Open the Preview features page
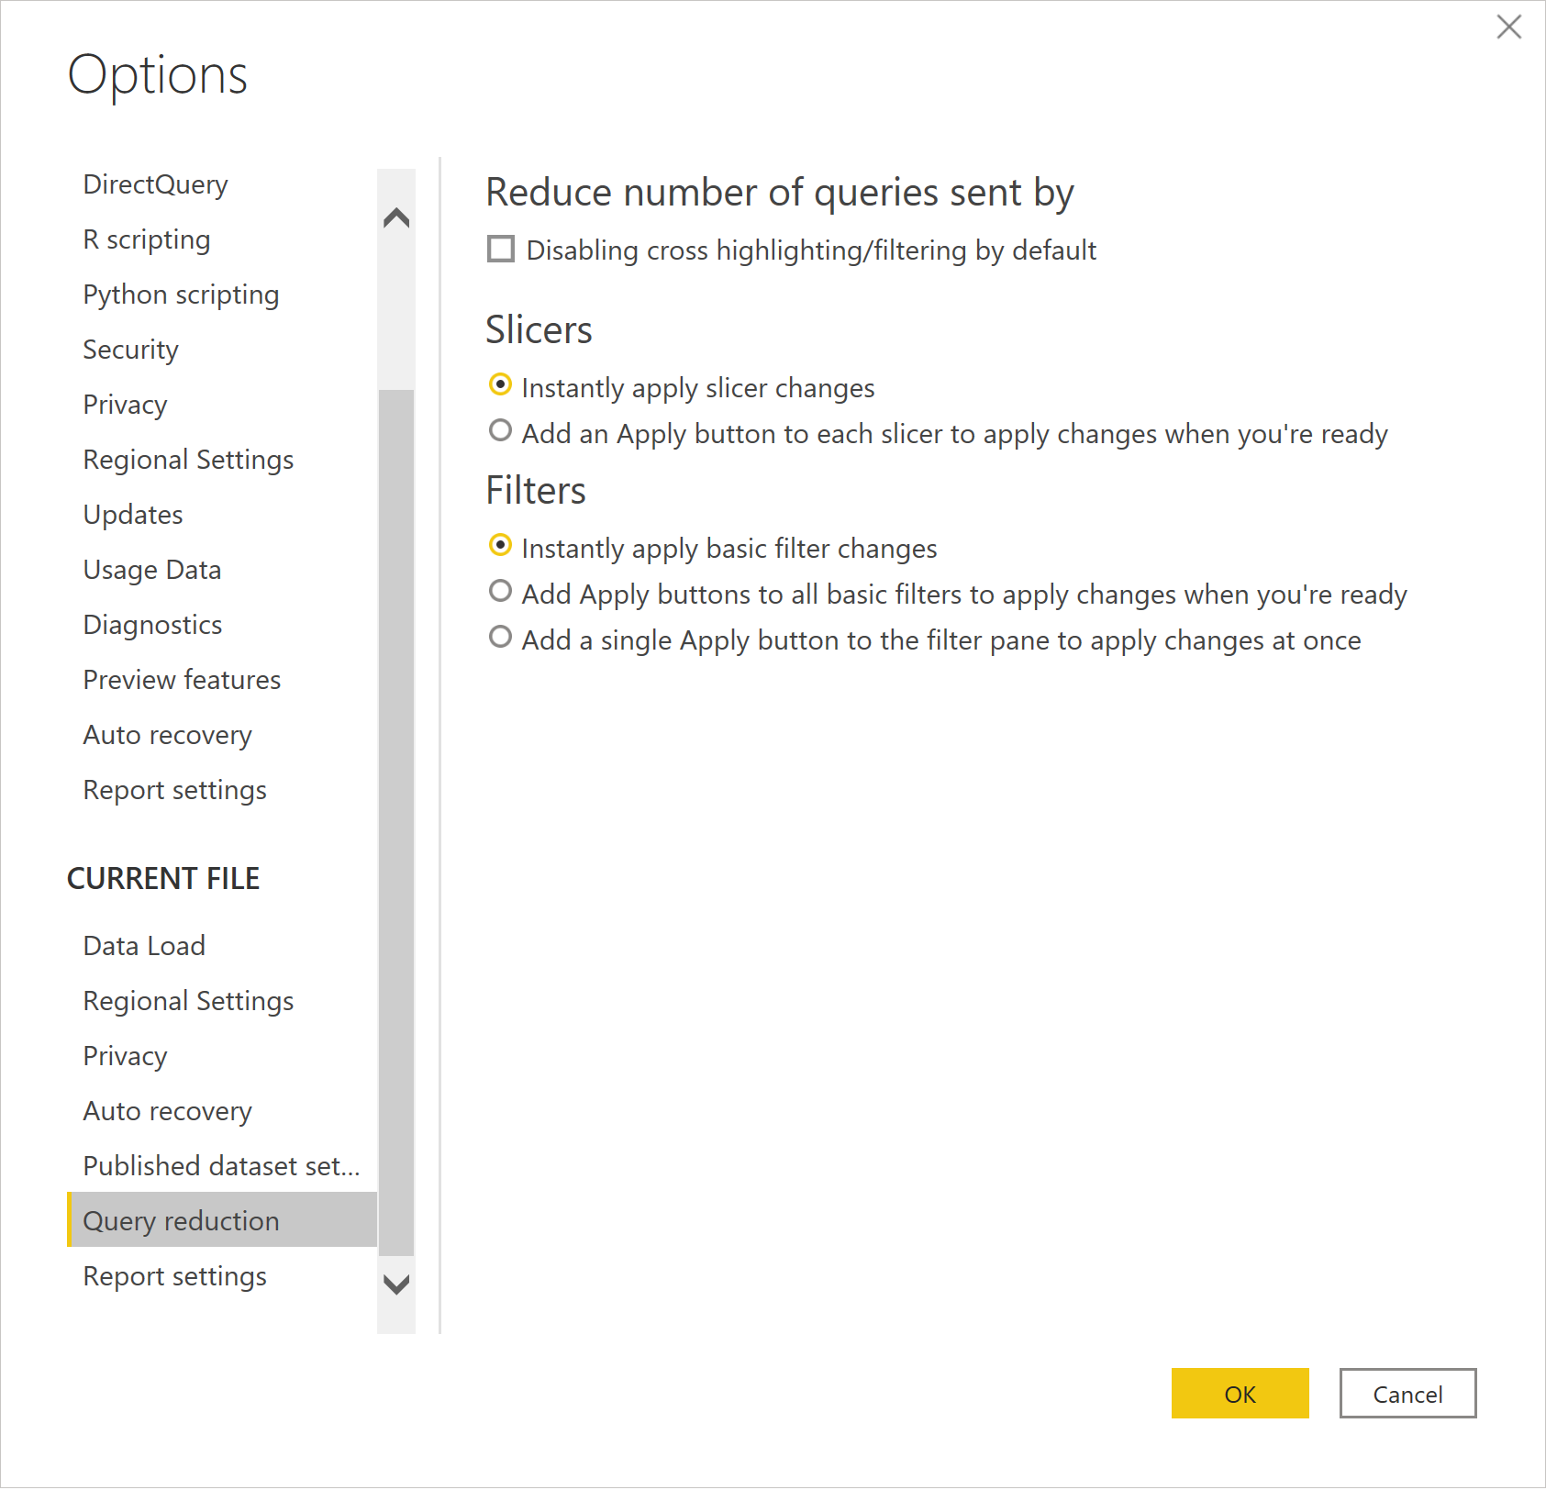 pyautogui.click(x=181, y=679)
